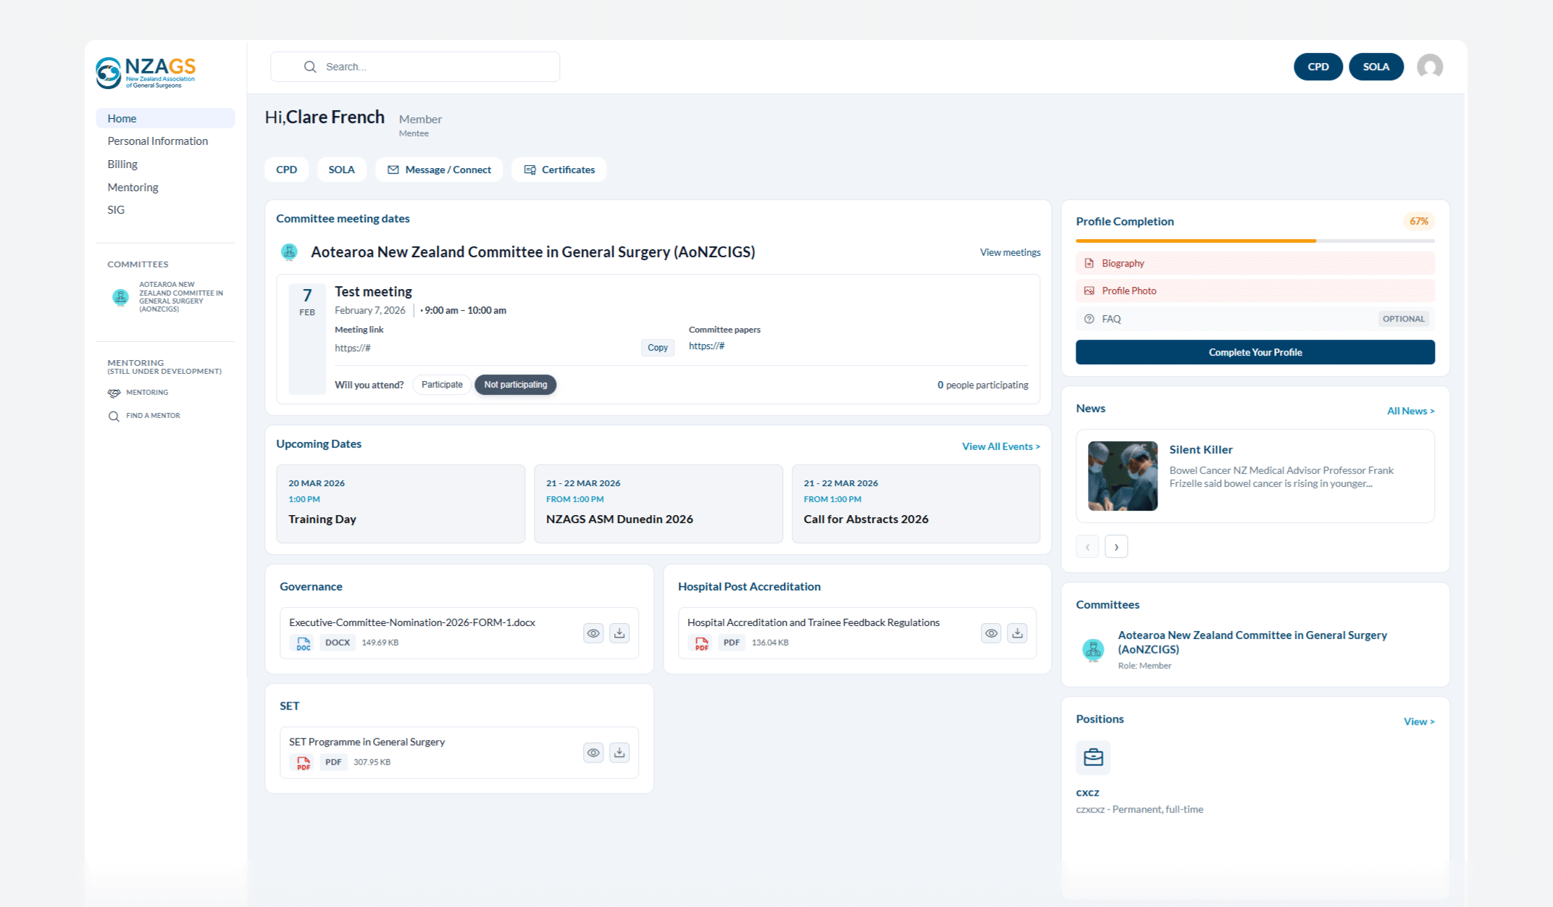The width and height of the screenshot is (1553, 907).
Task: Preview SET Programme PDF with eye icon
Action: coord(593,753)
